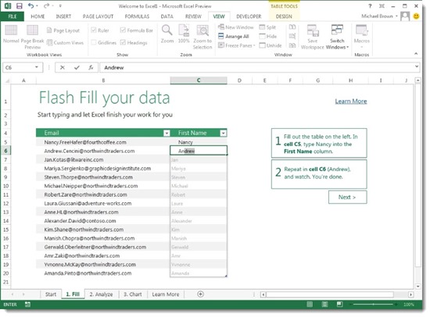Toggle the Headings checkbox
Viewport: 430px width, 317px height.
pyautogui.click(x=123, y=42)
